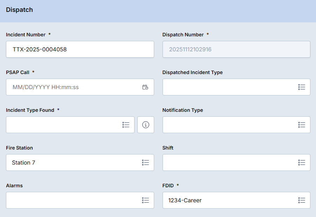Image resolution: width=316 pixels, height=217 pixels.
Task: Click list icon in Notification Type field
Action: pos(302,125)
